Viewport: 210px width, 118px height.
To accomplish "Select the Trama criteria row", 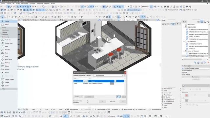I will (99, 84).
